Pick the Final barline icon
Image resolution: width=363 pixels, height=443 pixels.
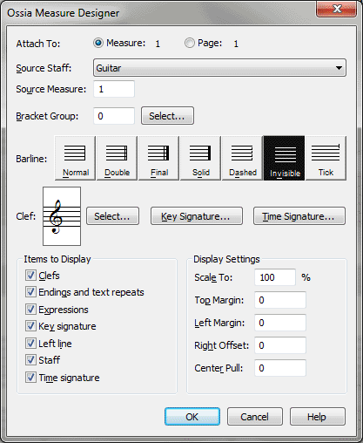158,158
